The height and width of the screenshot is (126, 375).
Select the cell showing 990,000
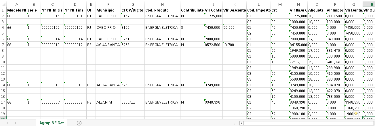click(x=335, y=79)
